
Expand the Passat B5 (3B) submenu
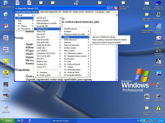pyautogui.click(x=48, y=26)
